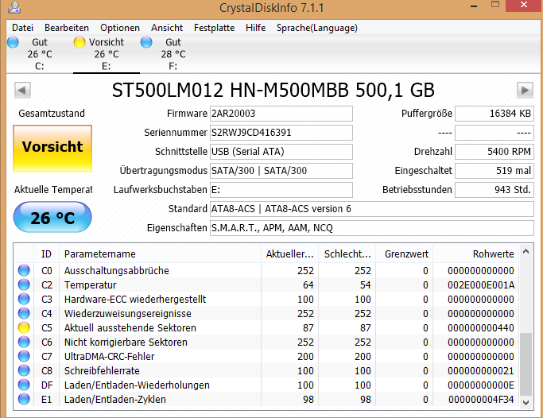The height and width of the screenshot is (418, 543).
Task: Click the Standard field ATA8-ACS version 6
Action: click(372, 209)
